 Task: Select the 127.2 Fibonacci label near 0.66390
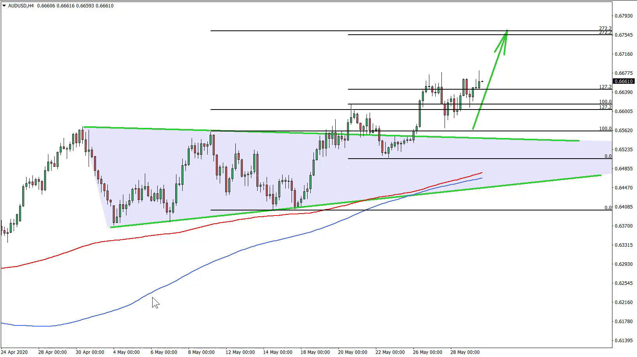[605, 87]
